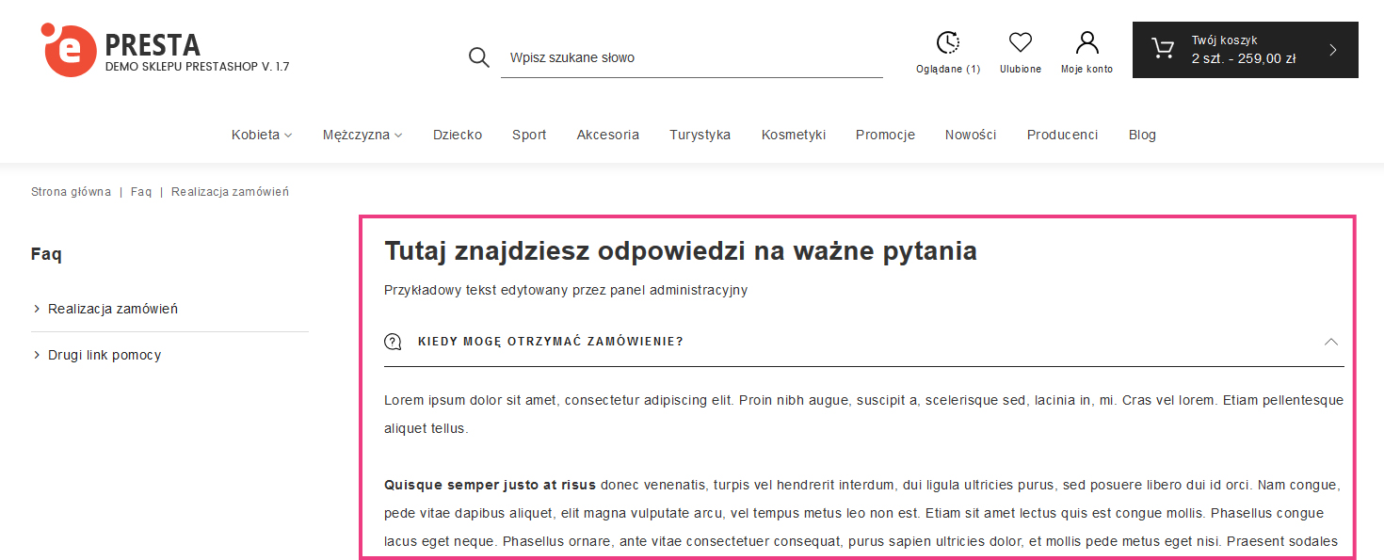Open 'Drugi link pomocy' sidebar link
Viewport: 1384px width, 560px height.
(x=105, y=355)
